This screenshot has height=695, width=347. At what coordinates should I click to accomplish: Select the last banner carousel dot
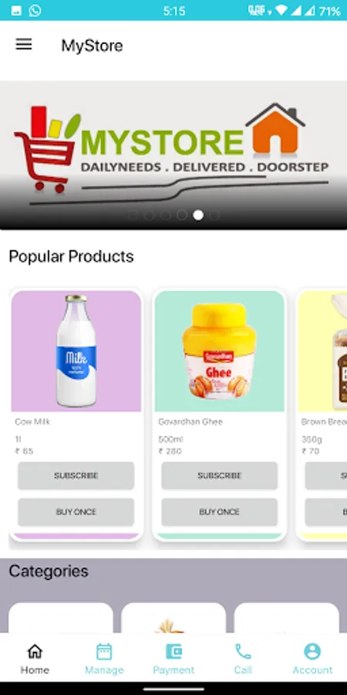point(214,215)
